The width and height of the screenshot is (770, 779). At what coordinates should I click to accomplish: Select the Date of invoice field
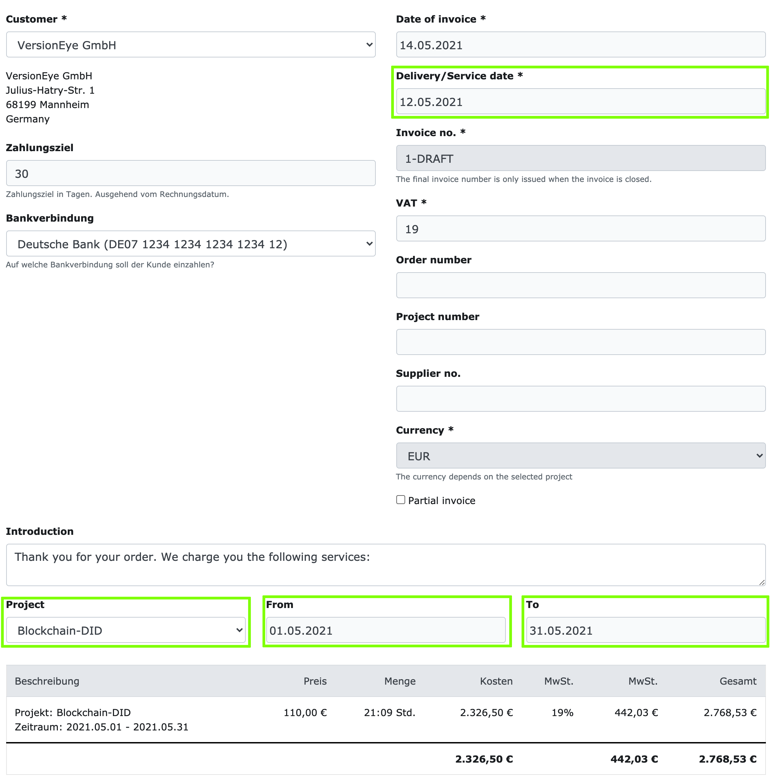coord(580,45)
